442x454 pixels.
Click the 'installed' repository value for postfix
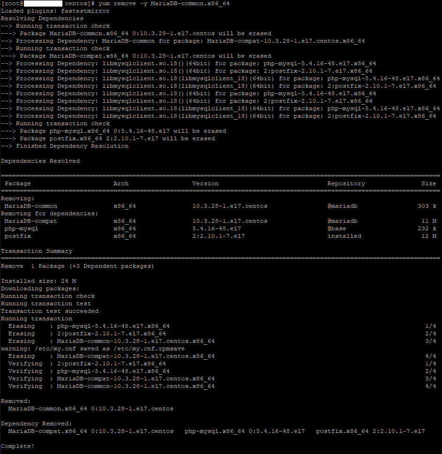pos(344,236)
